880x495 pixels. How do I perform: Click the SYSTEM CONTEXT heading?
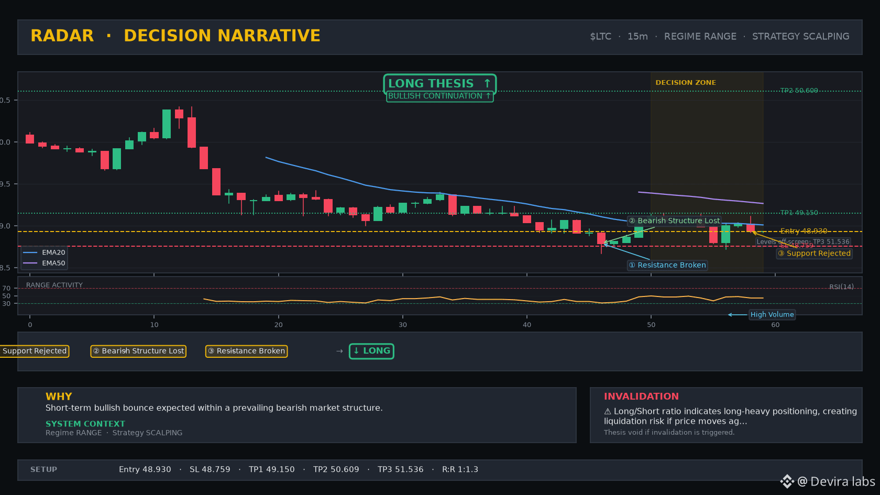85,424
